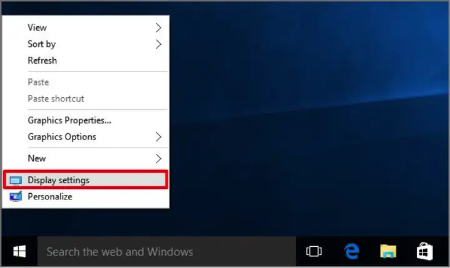This screenshot has height=268, width=450.
Task: Expand the Graphics Options submenu arrow
Action: click(158, 137)
